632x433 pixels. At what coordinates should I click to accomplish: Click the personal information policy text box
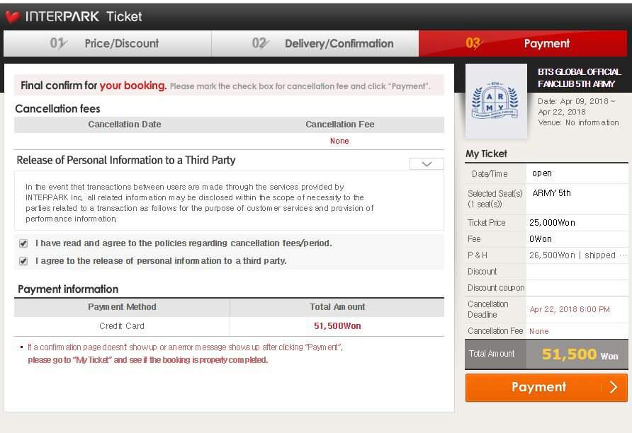click(x=229, y=201)
